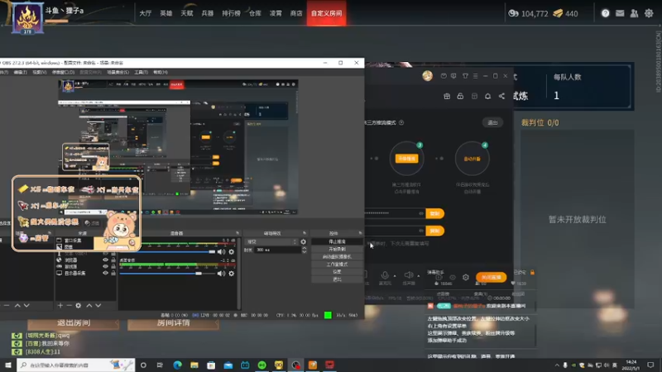This screenshot has height=372, width=662.
Task: Open transition properties gear icon
Action: (x=303, y=241)
